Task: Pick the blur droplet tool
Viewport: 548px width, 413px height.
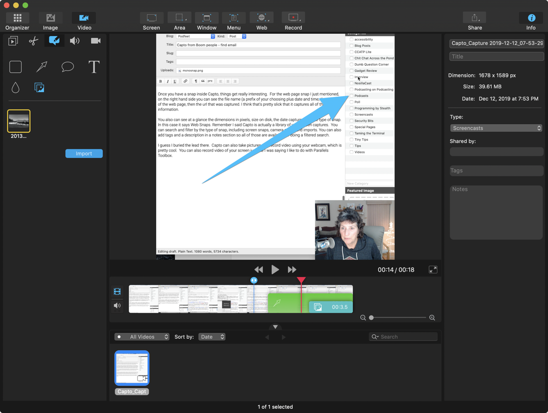Action: (16, 87)
